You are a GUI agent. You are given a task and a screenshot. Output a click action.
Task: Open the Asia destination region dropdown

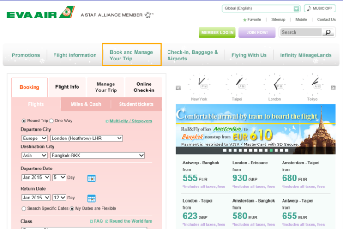click(34, 155)
